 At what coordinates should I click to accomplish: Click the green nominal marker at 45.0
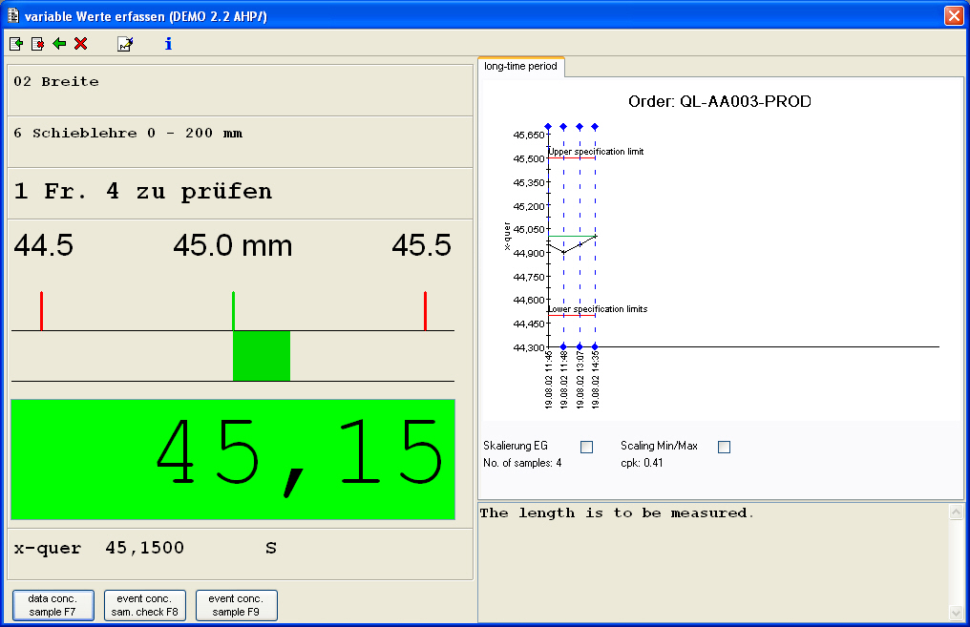[x=233, y=311]
